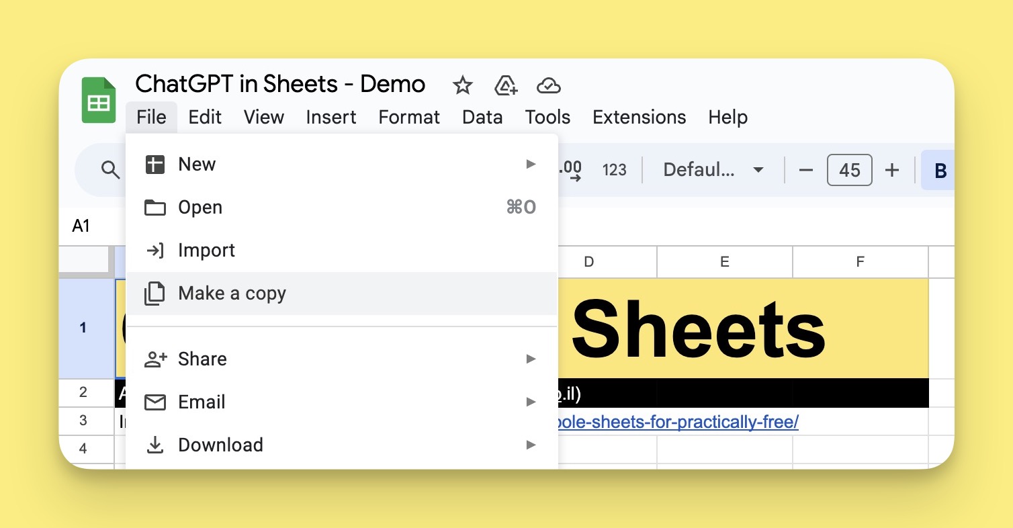
Task: Check the cloud saved status icon
Action: (549, 85)
